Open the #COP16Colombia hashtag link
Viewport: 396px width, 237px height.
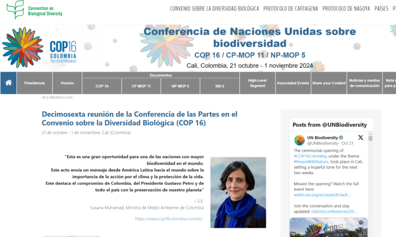coord(310,156)
